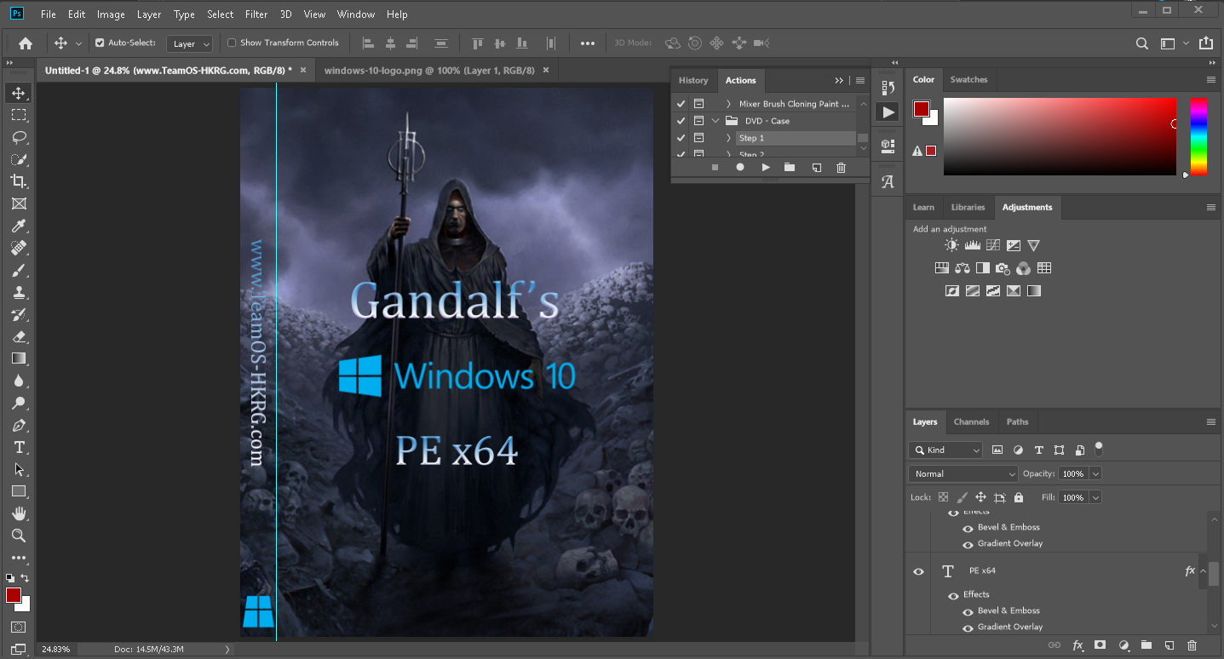Select the Frame tool
Viewport: 1224px width, 659px height.
click(19, 203)
